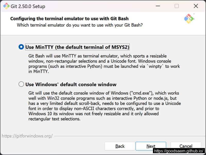Click the goodsaem.github.io watermark URL

click(x=179, y=151)
